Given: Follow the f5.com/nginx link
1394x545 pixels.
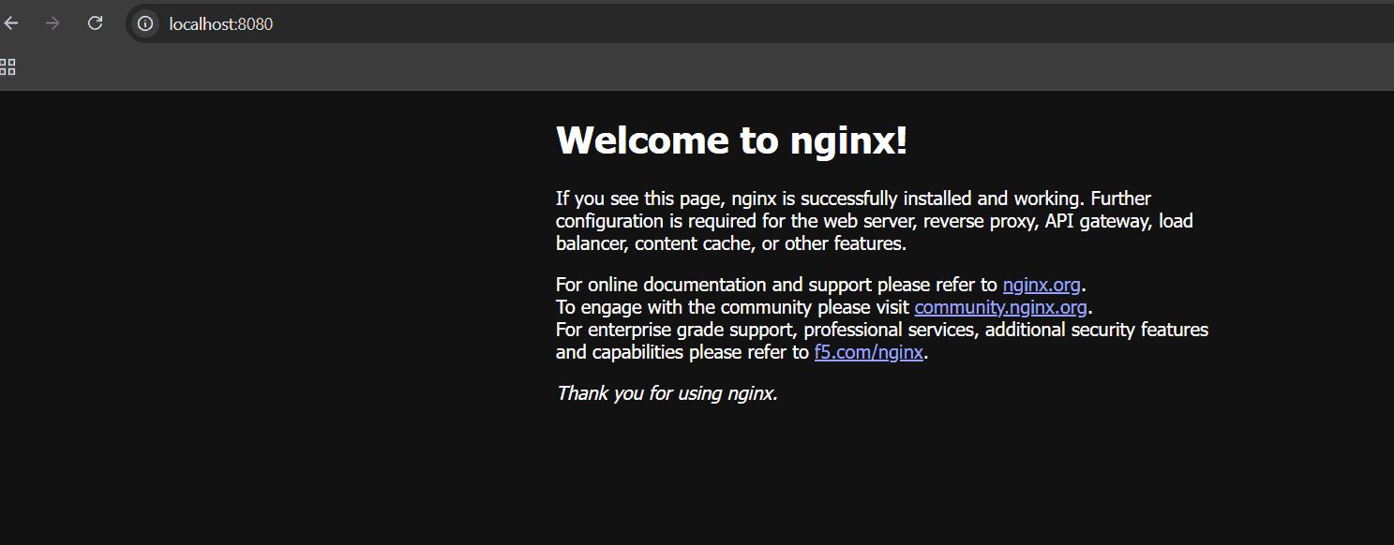Looking at the screenshot, I should point(869,353).
